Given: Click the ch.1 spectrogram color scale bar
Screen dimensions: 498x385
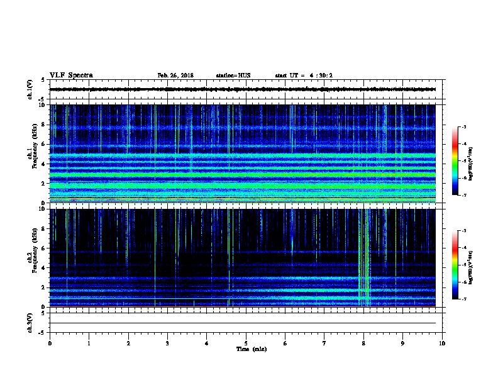Looking at the screenshot, I should click(x=455, y=161).
